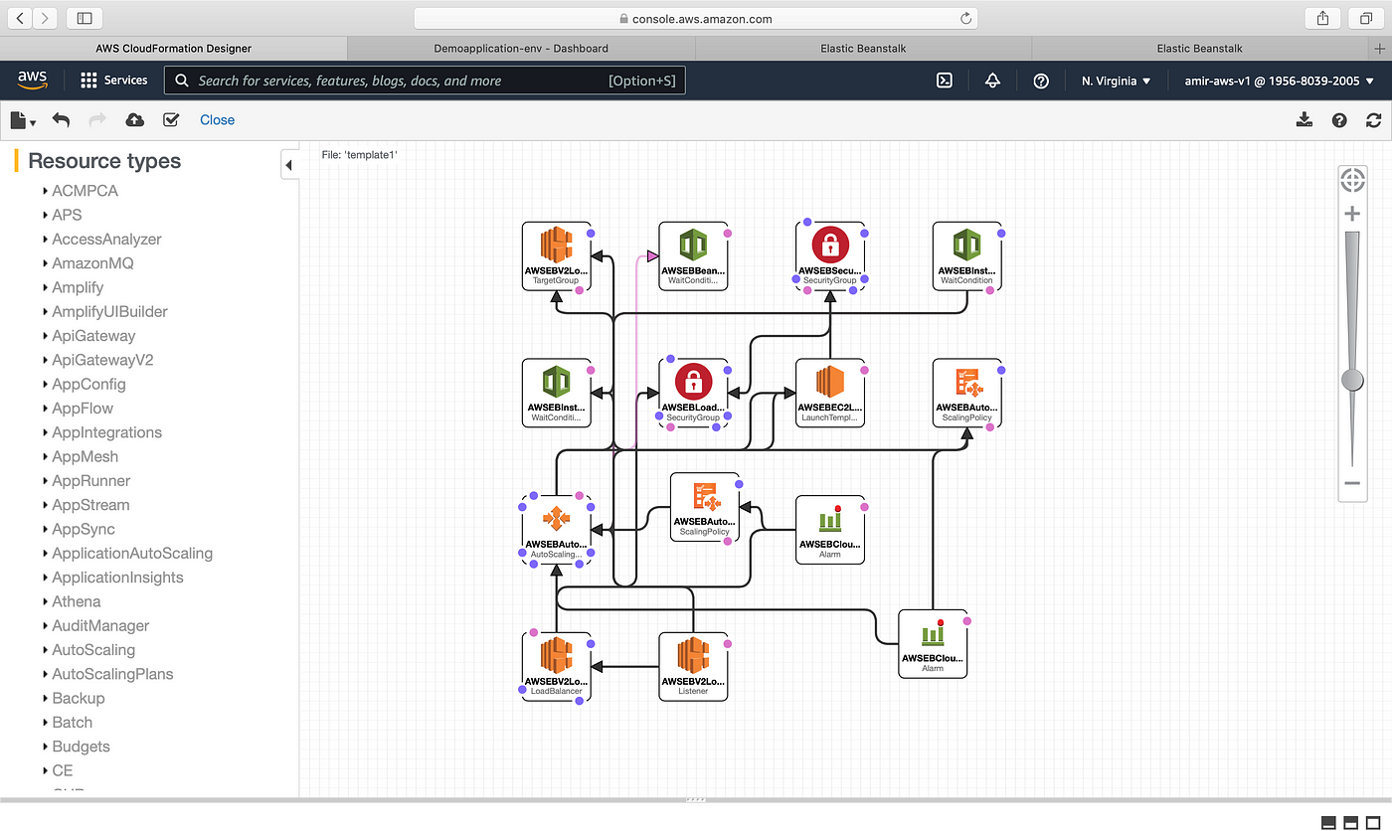Click the zoom in plus button

coord(1352,214)
